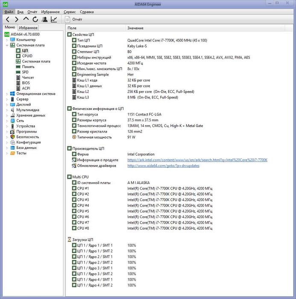Screen dimensions: 296x299
Task: Expand the Тесты node arrow
Action: [x=7, y=153]
